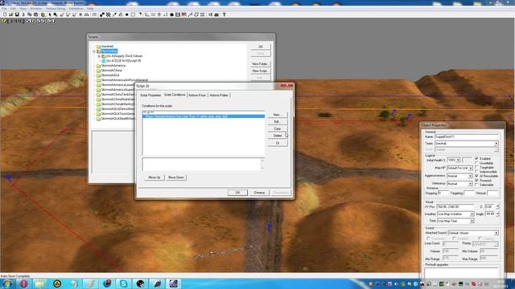Click the solid black square toolbar icon
The width and height of the screenshot is (515, 289).
coord(127,14)
